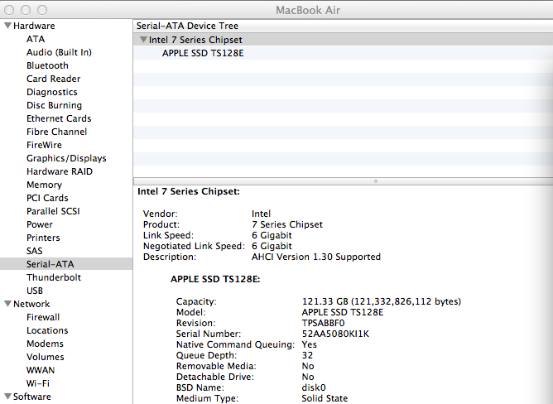
Task: Click the BSD Name value disk0
Action: click(314, 387)
